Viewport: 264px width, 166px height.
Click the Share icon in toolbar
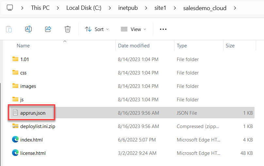point(48,29)
